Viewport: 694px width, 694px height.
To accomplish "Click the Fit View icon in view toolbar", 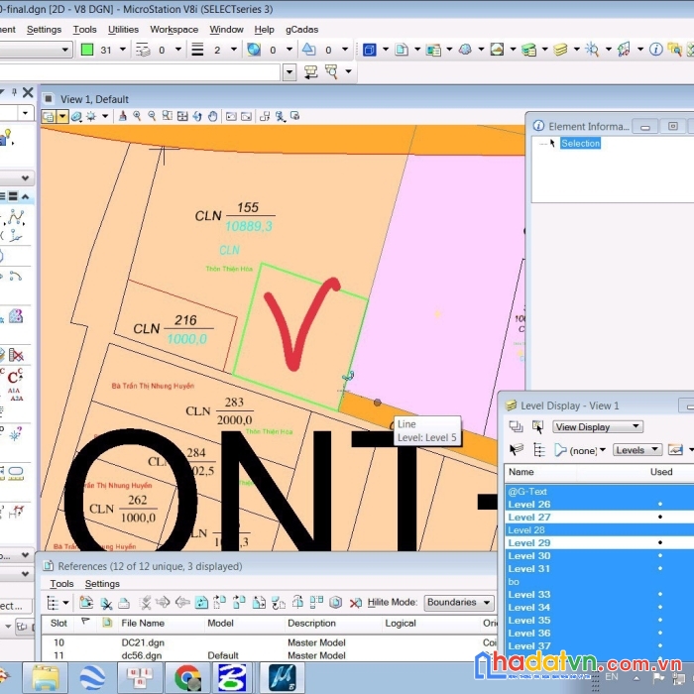I will (182, 117).
